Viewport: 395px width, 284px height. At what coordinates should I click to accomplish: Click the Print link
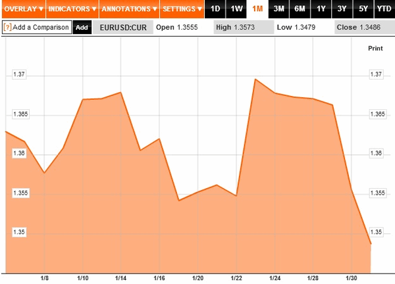point(375,48)
